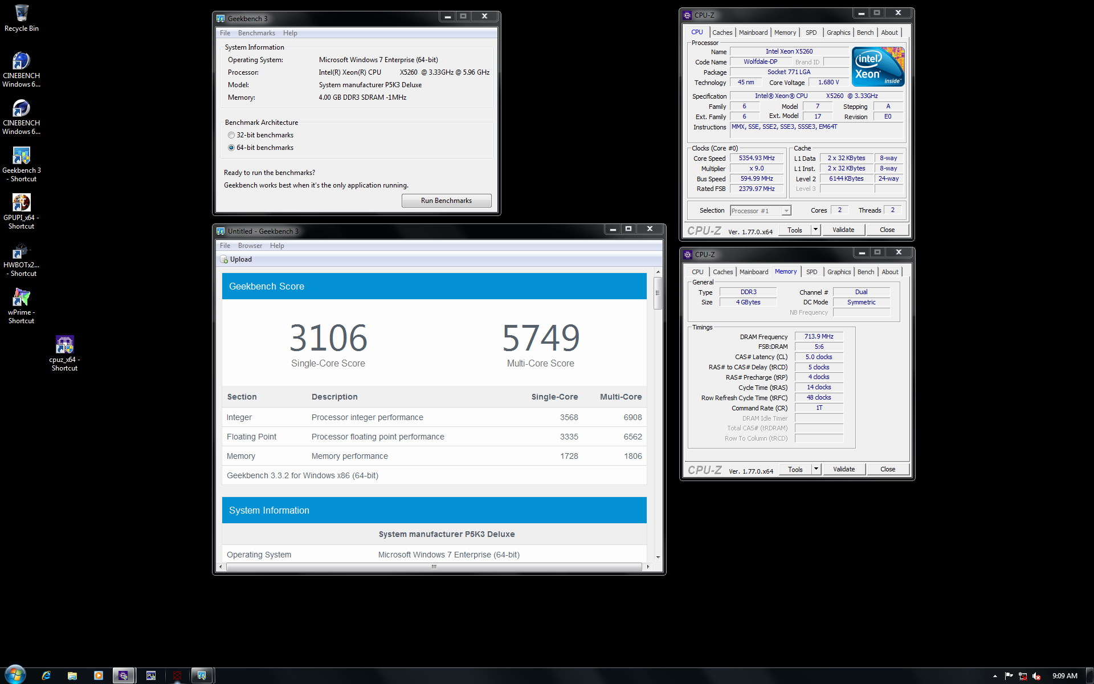This screenshot has height=684, width=1094.
Task: Open About tab in upper CPU-Z window
Action: pyautogui.click(x=889, y=32)
